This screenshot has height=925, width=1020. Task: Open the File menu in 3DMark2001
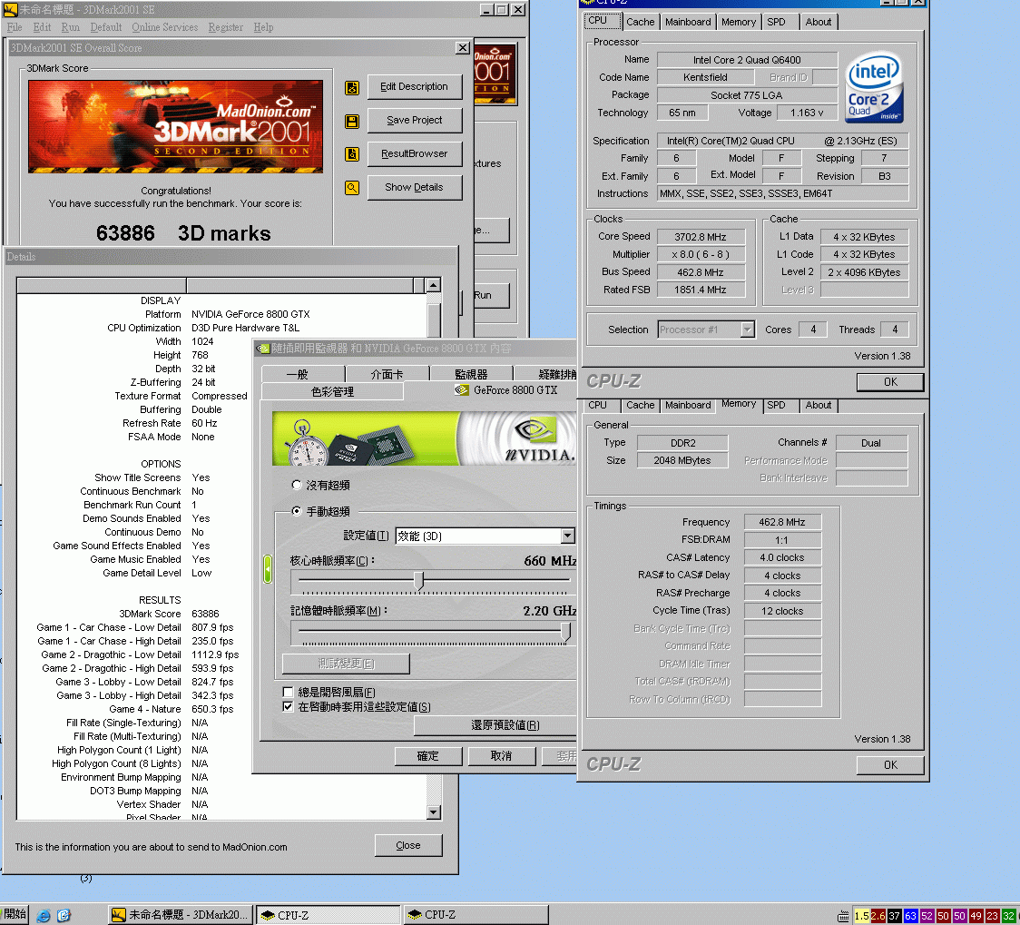tap(15, 27)
